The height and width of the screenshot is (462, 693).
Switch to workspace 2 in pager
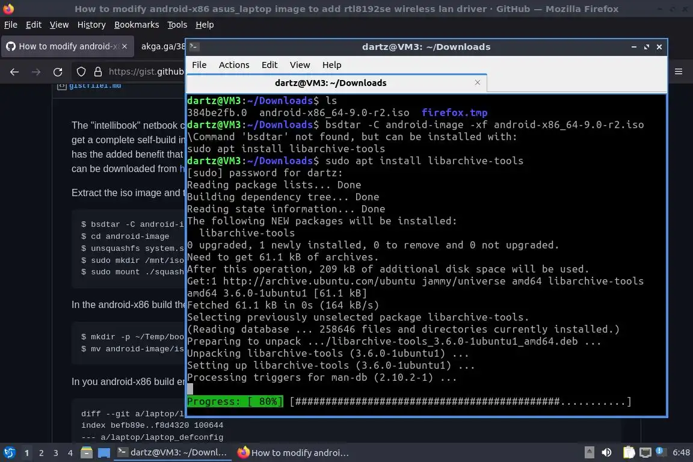click(x=41, y=453)
